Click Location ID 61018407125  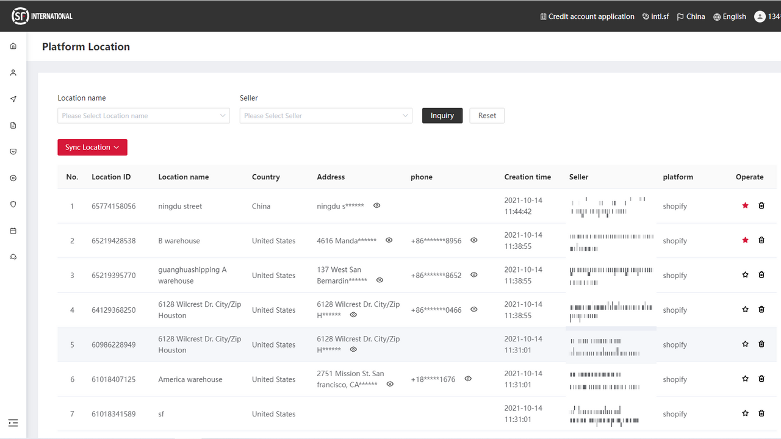click(113, 379)
